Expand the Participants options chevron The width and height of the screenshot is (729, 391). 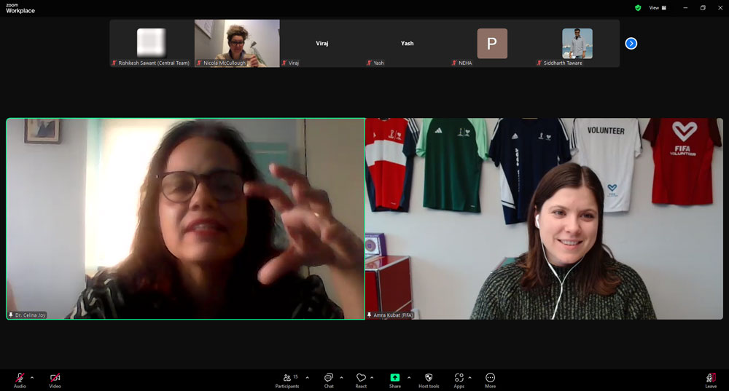[307, 377]
